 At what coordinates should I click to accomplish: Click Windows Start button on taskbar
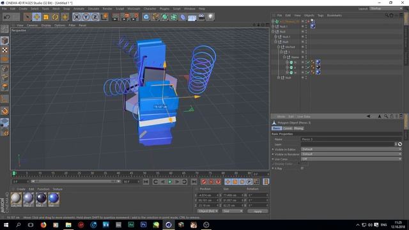pos(6,225)
